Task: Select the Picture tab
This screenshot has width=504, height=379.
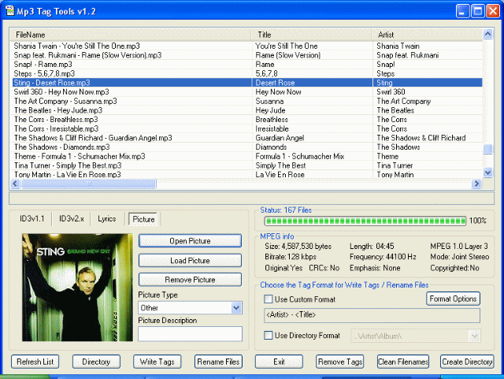Action: tap(143, 219)
